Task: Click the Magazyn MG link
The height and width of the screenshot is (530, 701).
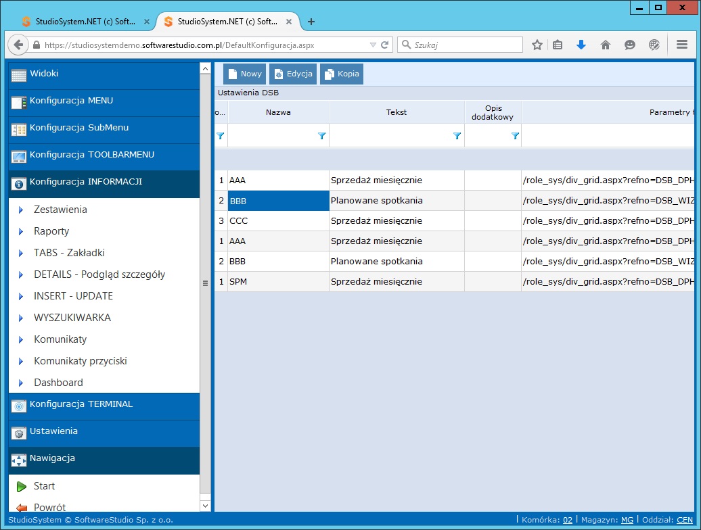Action: coord(627,520)
